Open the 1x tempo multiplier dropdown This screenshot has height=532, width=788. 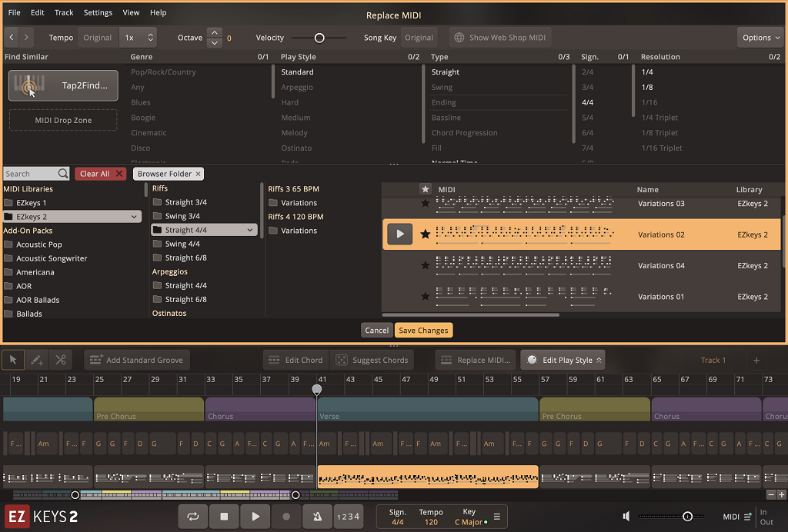click(x=139, y=38)
